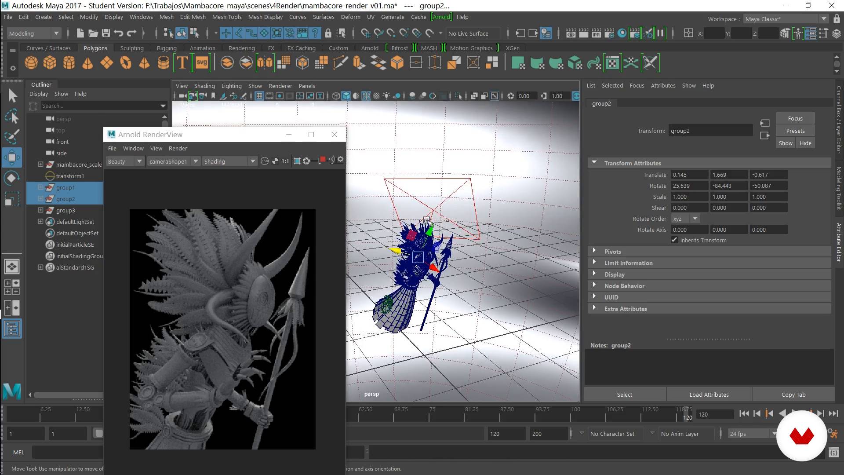
Task: Toggle Inherits Transform checkbox
Action: click(674, 240)
